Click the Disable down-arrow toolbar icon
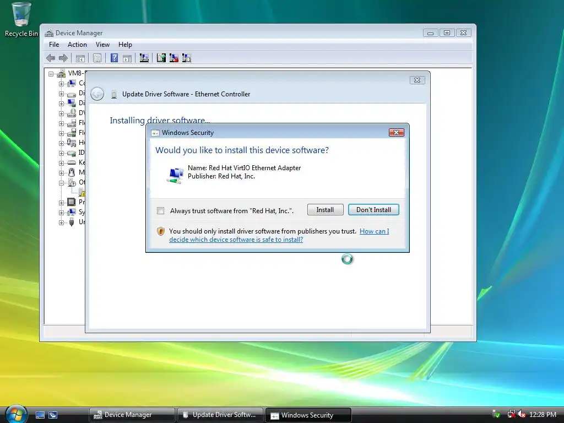 [x=187, y=58]
